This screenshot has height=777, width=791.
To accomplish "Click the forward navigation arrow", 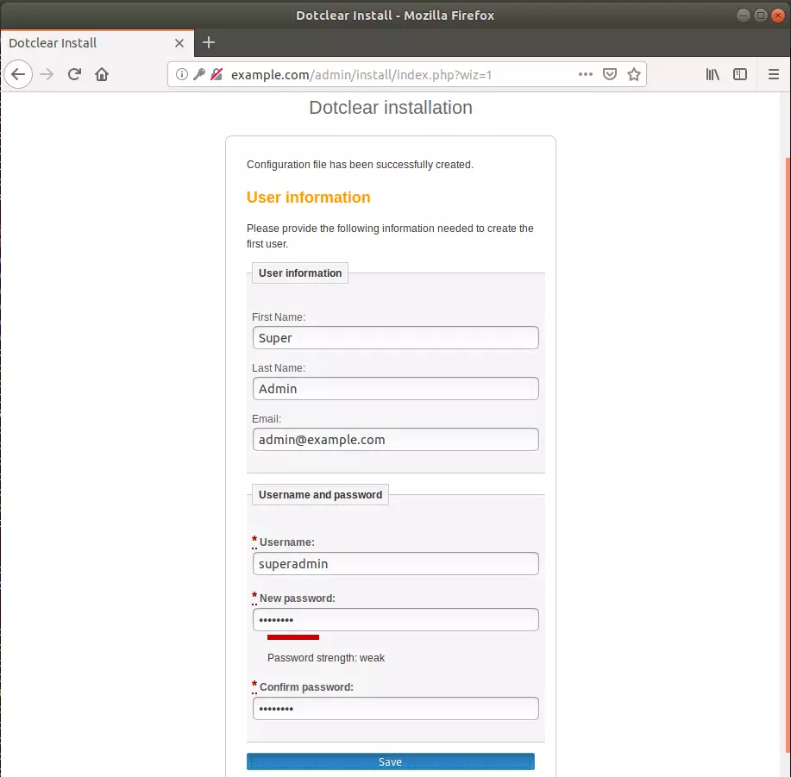I will click(x=47, y=75).
